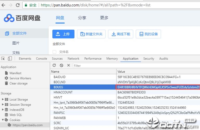The height and width of the screenshot is (130, 200).
Task: Open the Network DevTools tab
Action: pyautogui.click(x=73, y=59)
